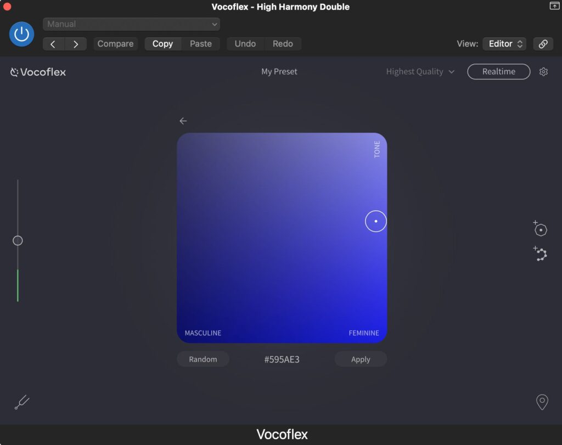Select the previous preset arrow
The image size is (562, 445).
[x=53, y=44]
